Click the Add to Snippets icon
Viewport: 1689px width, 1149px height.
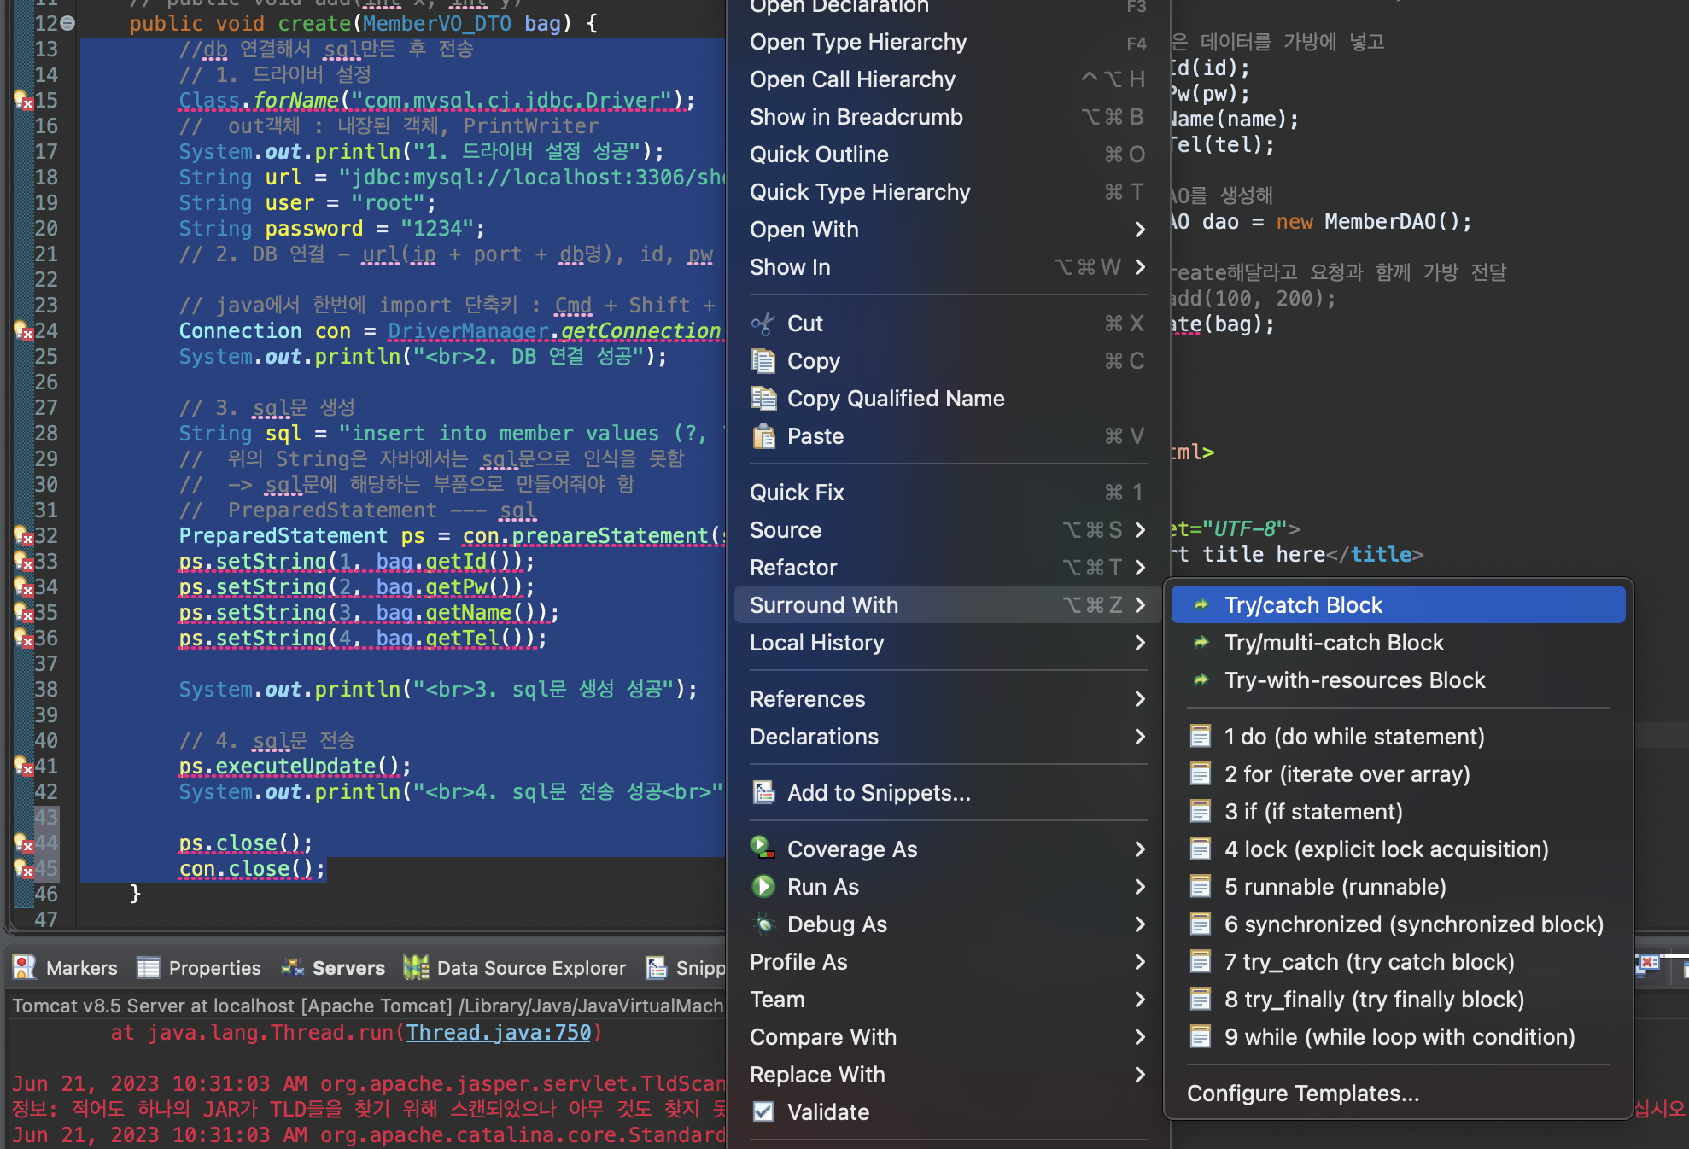pyautogui.click(x=763, y=793)
